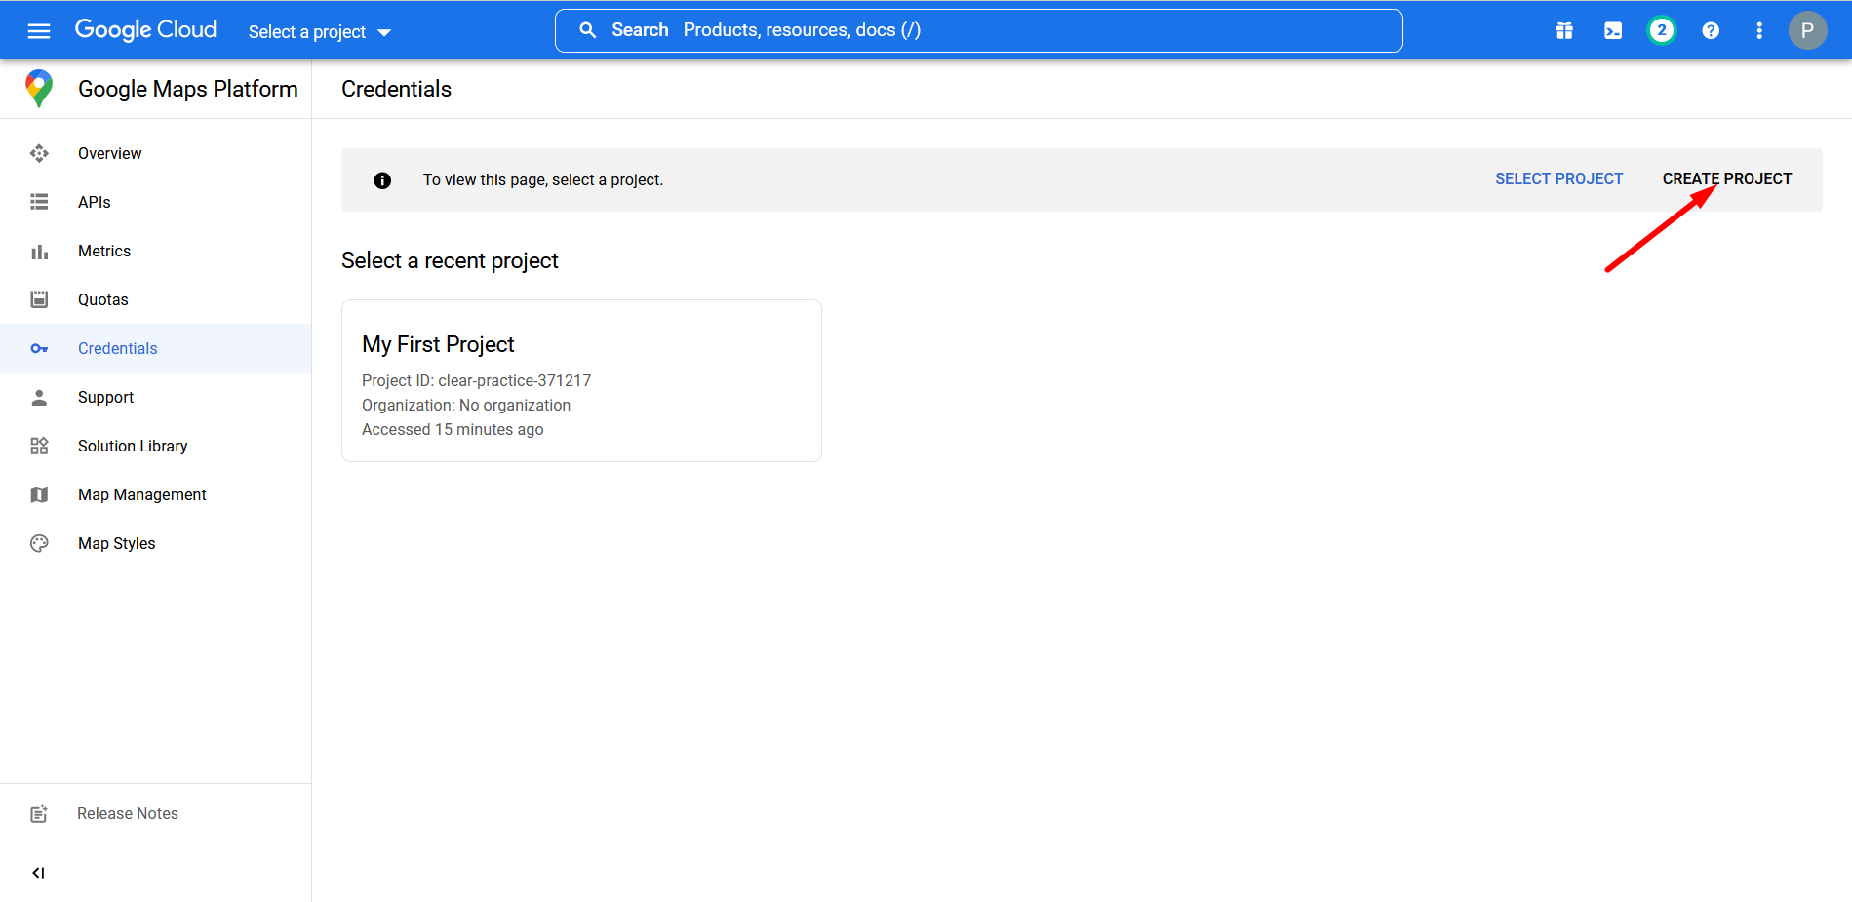Click the Release Notes icon
This screenshot has width=1852, height=902.
pyautogui.click(x=39, y=813)
